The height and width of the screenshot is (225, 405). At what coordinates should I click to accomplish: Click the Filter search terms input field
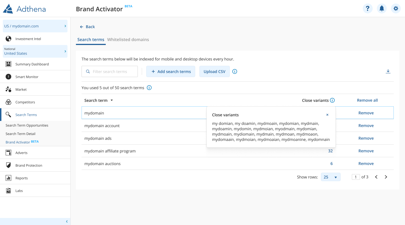click(x=112, y=71)
